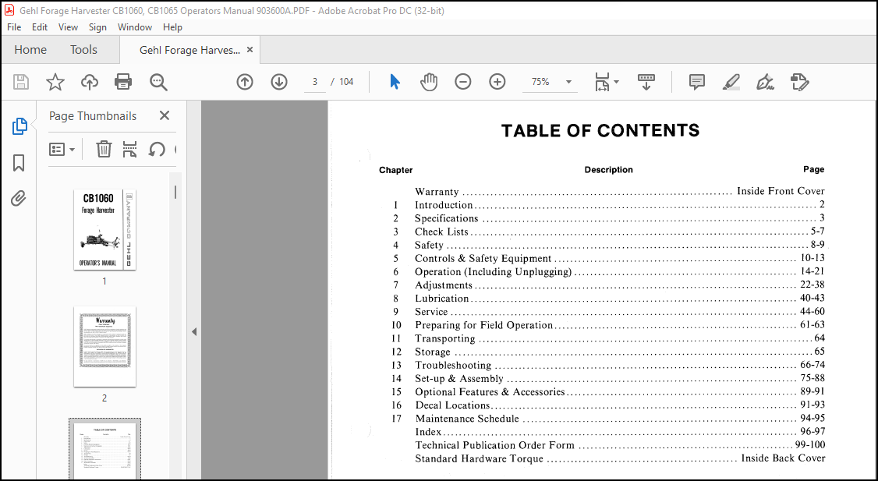The width and height of the screenshot is (878, 481).
Task: Click the Set-up & Assembly entry
Action: [459, 379]
